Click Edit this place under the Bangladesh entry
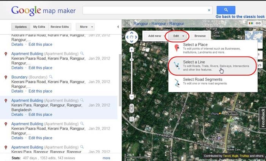 pyautogui.click(x=40, y=114)
